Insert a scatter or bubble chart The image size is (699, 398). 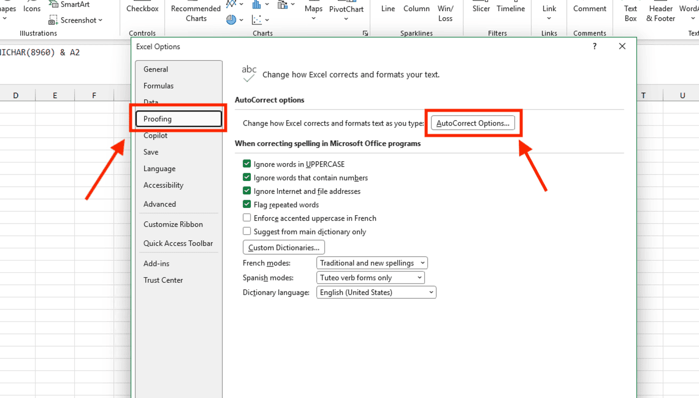coord(257,20)
